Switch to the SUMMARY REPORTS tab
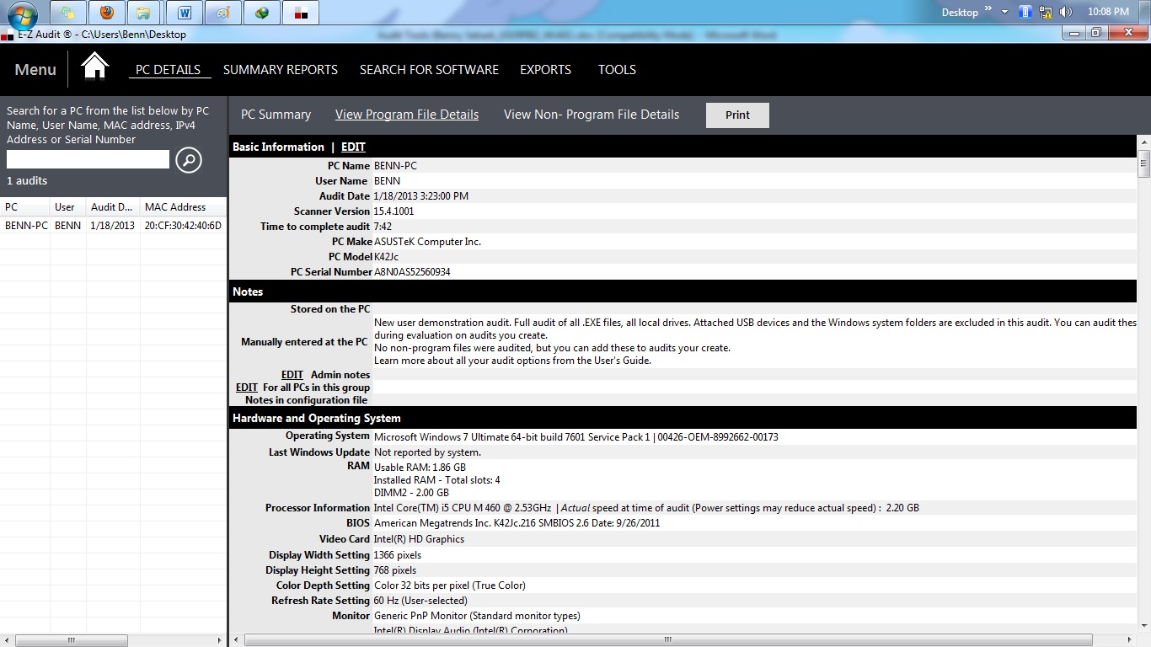Viewport: 1151px width, 647px height. [280, 70]
